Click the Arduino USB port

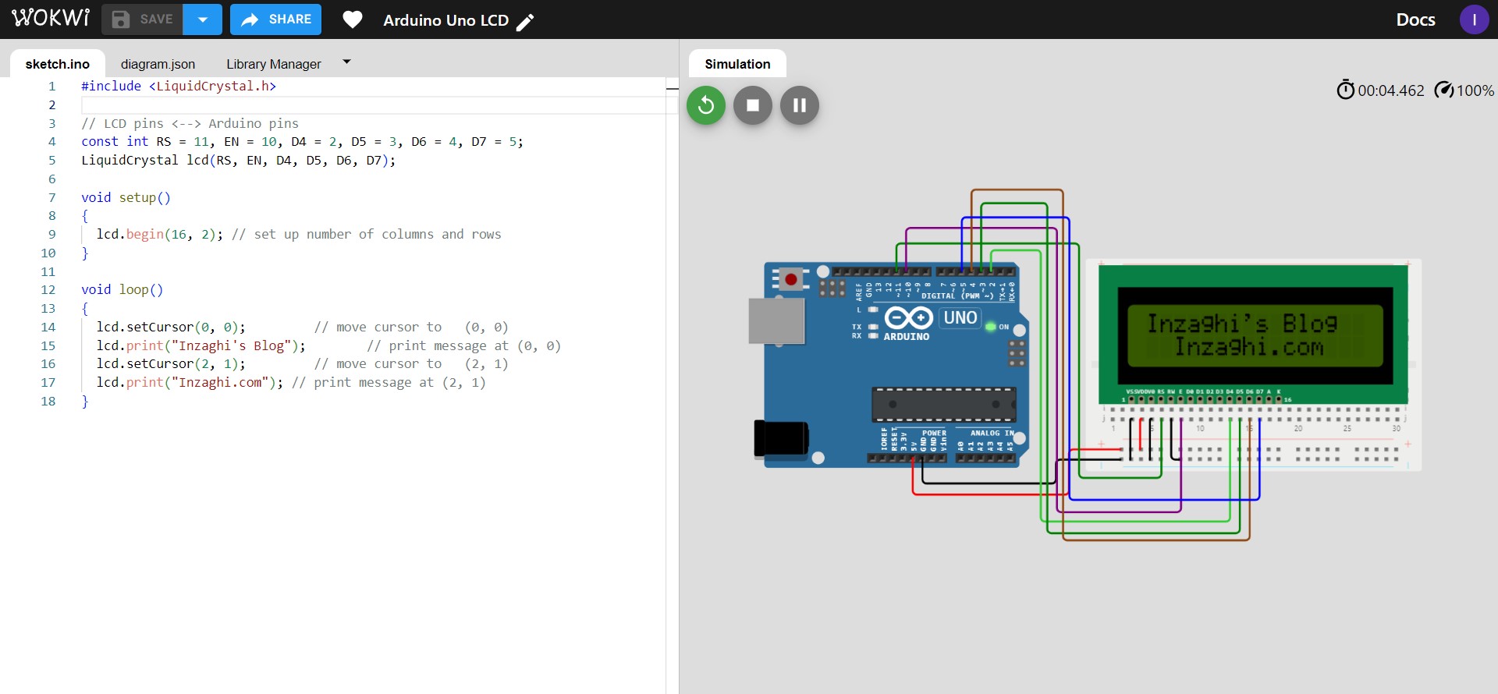pos(776,320)
